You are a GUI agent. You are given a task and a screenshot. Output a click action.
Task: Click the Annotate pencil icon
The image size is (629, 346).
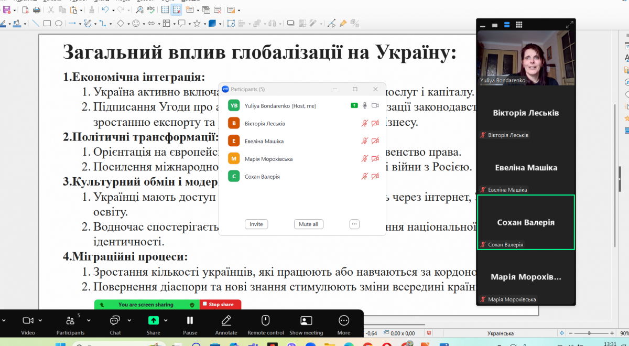(x=226, y=320)
